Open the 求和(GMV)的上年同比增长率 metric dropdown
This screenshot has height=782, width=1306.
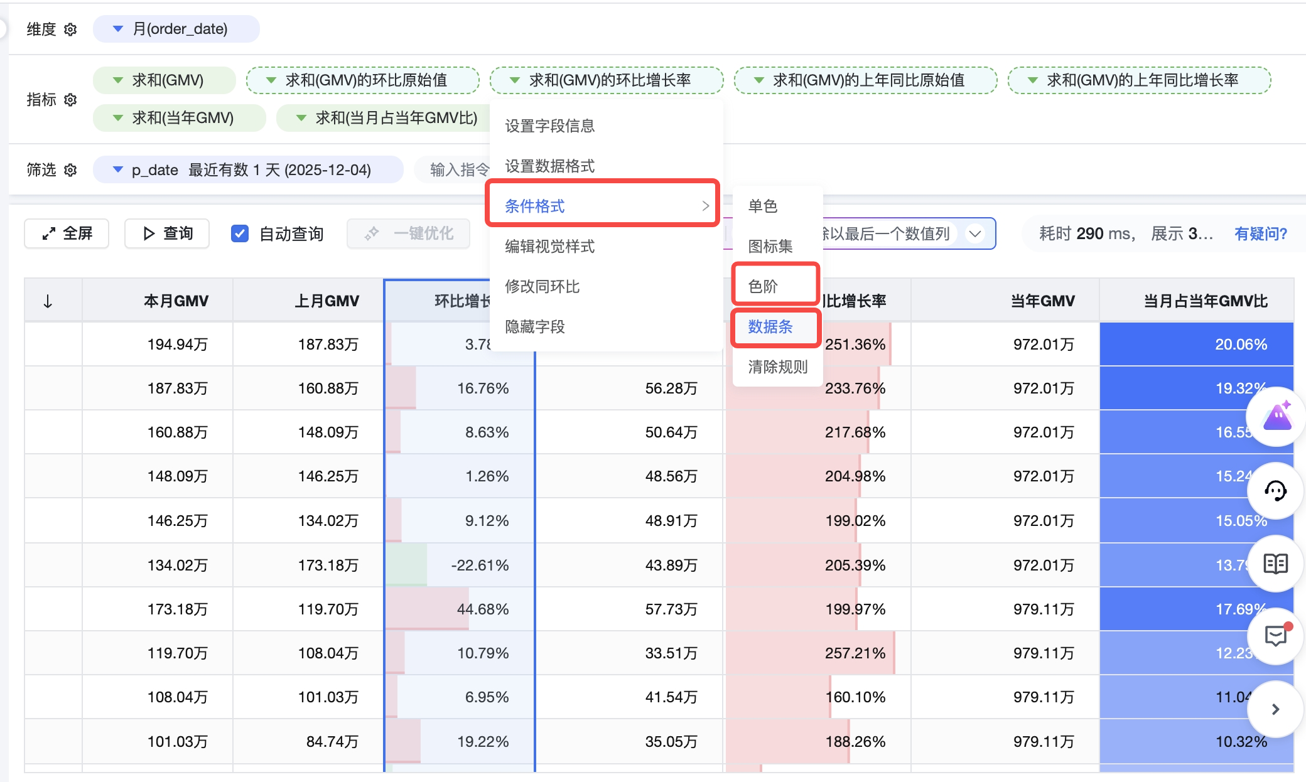(1032, 80)
